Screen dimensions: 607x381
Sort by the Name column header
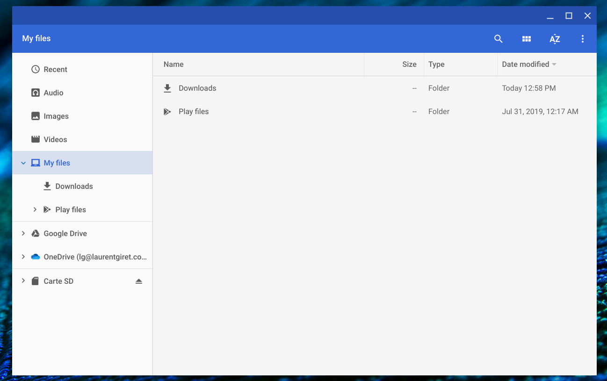point(173,64)
